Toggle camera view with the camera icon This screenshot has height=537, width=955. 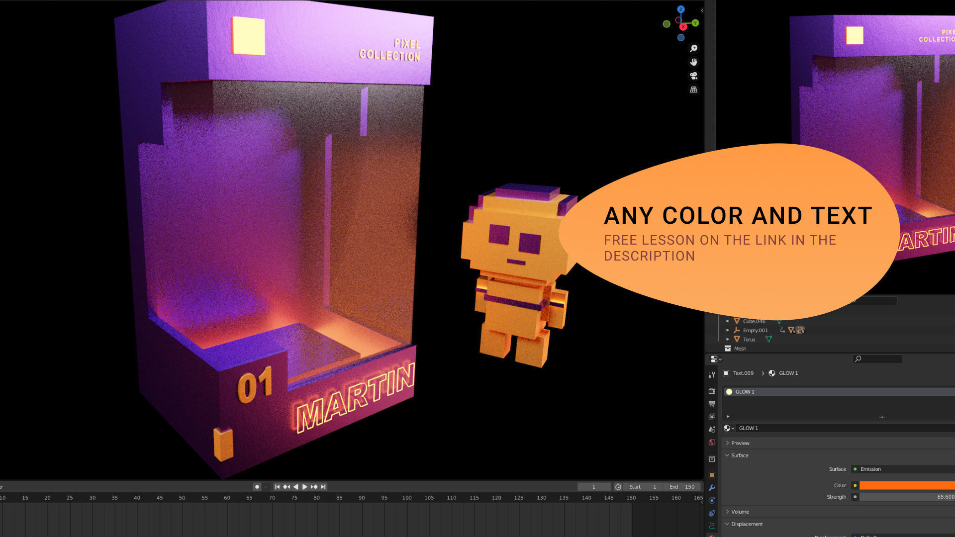pyautogui.click(x=693, y=76)
